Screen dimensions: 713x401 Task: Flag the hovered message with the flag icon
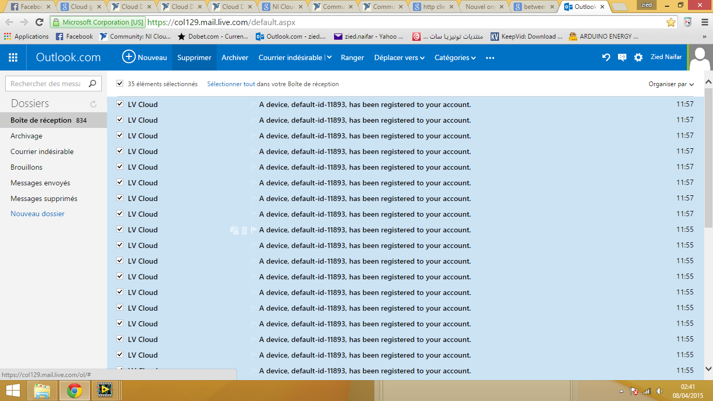coord(254,230)
